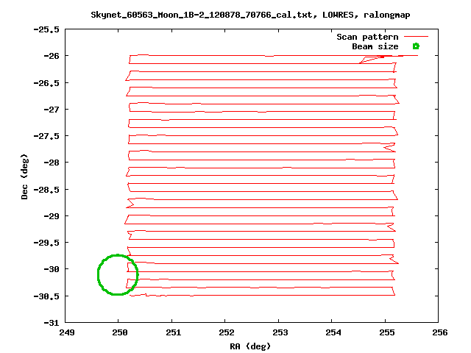Select the 'Scan pattern' legend label
Viewport: 471px width, 353px height.
[x=367, y=37]
